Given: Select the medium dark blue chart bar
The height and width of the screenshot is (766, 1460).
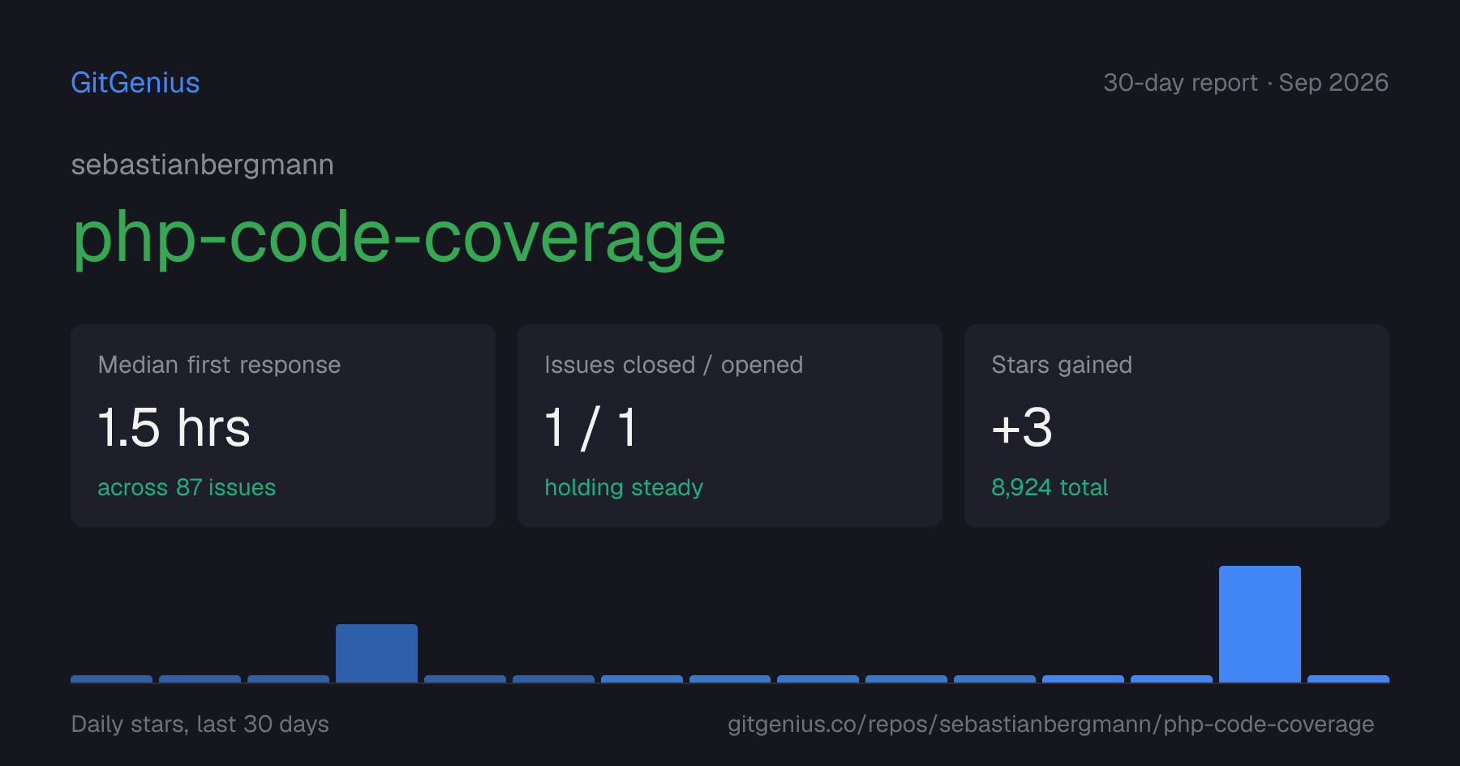Looking at the screenshot, I should (x=376, y=653).
